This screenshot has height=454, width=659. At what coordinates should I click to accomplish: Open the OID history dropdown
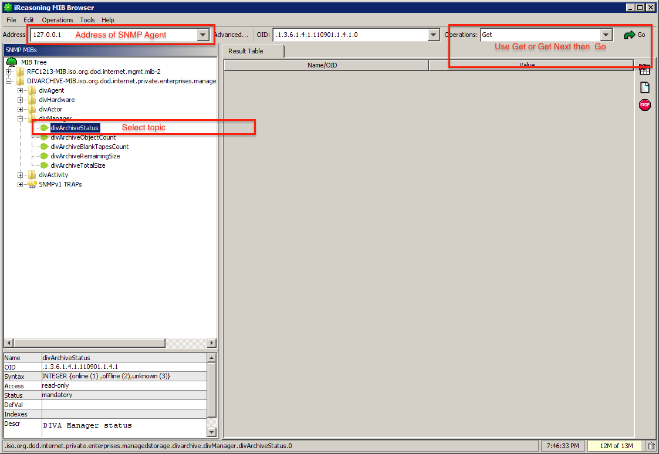[x=432, y=34]
